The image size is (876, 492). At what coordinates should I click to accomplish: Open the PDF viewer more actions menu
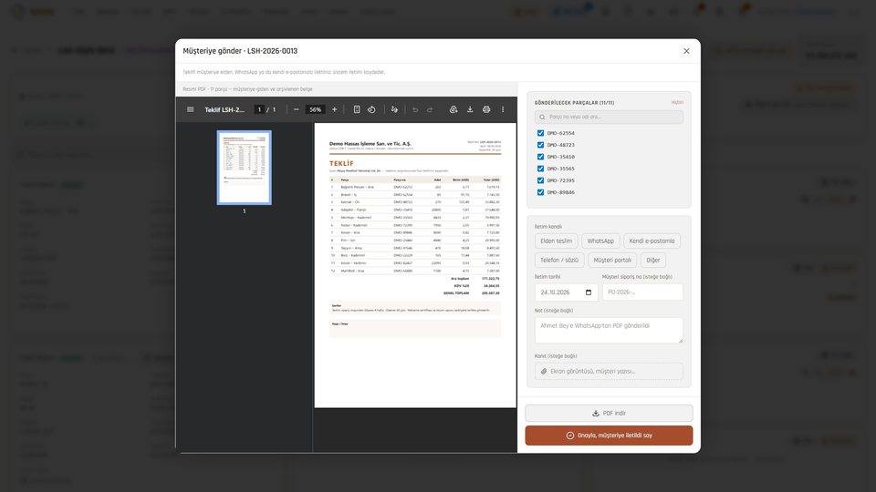coord(503,109)
